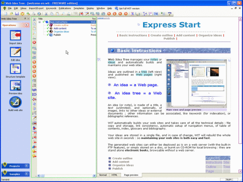Open the Ideas menu
This screenshot has height=182, width=243.
[x=23, y=9]
